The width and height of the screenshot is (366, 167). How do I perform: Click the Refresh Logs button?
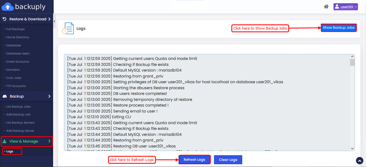194,160
